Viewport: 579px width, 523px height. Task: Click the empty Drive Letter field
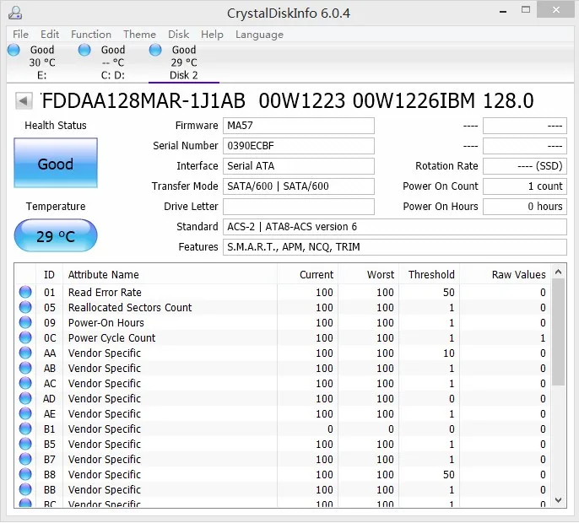click(299, 207)
